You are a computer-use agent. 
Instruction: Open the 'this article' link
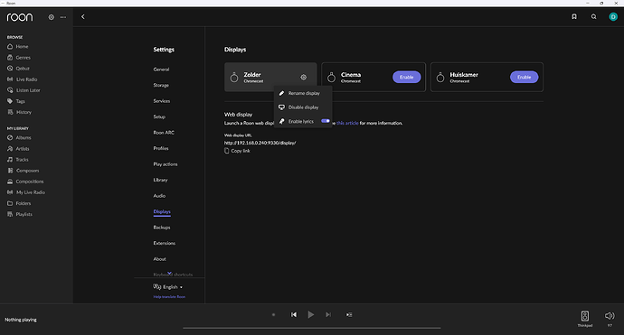click(347, 123)
